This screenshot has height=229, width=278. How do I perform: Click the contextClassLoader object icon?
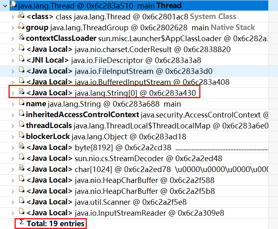click(x=21, y=37)
